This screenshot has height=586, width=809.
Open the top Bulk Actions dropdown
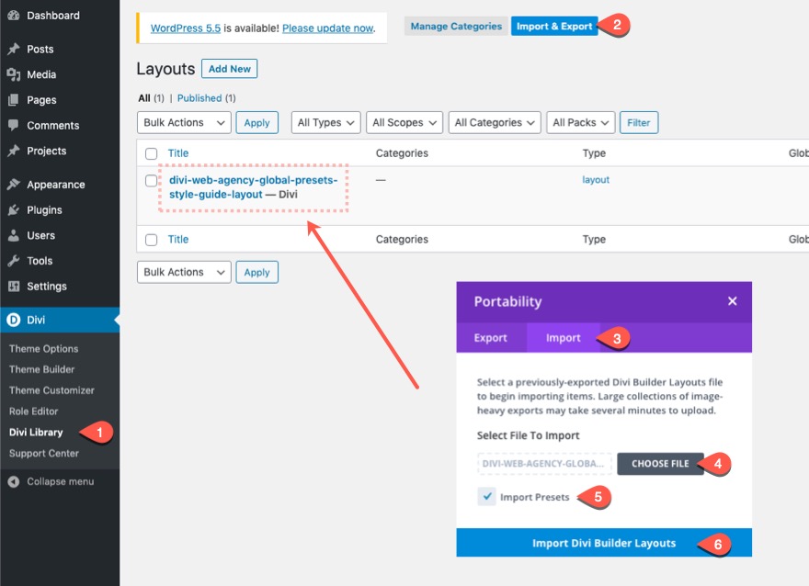(x=184, y=123)
